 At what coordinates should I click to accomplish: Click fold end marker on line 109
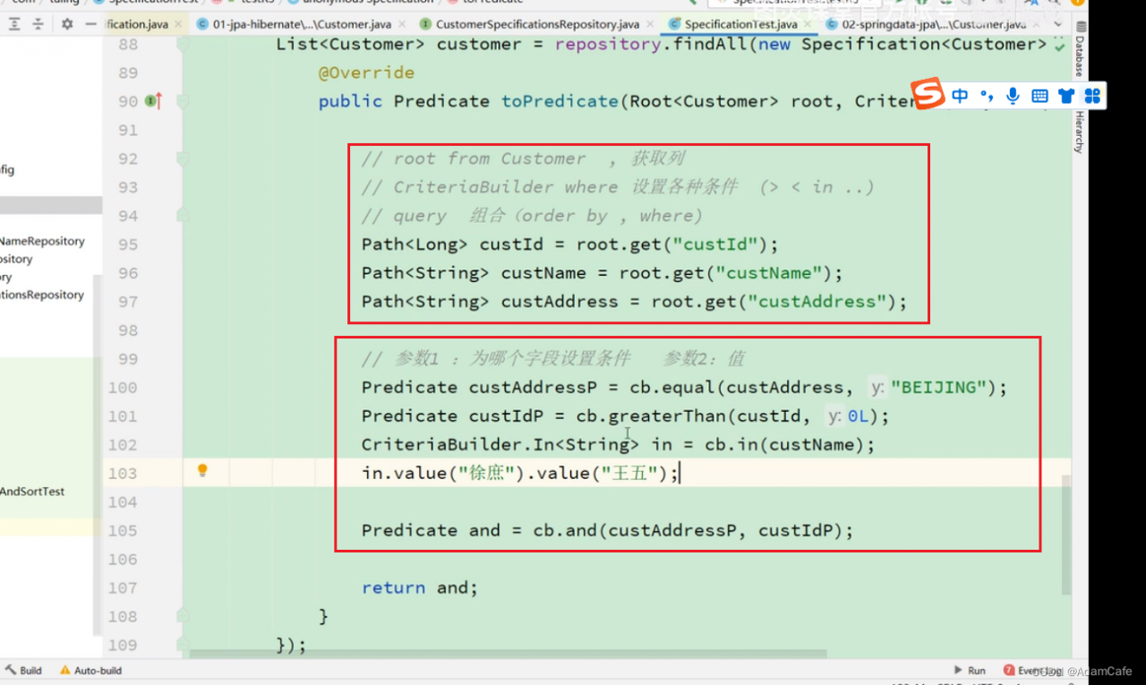183,645
